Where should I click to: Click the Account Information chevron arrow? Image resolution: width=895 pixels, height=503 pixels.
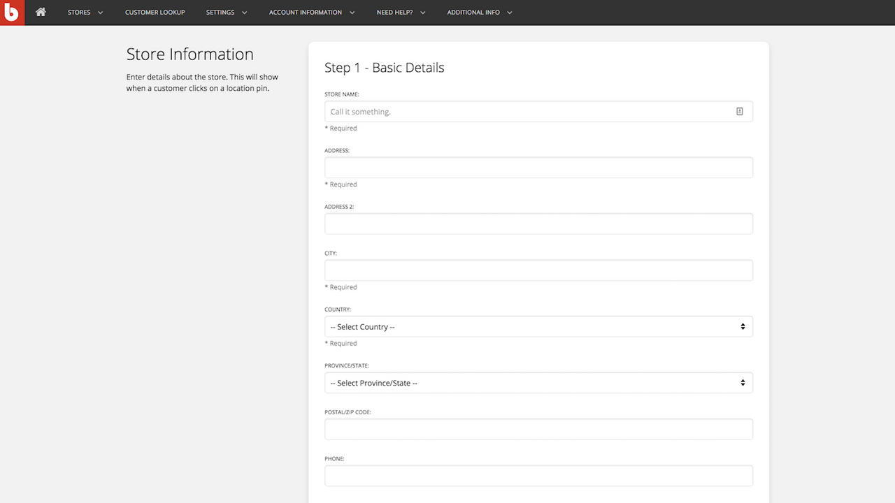352,13
